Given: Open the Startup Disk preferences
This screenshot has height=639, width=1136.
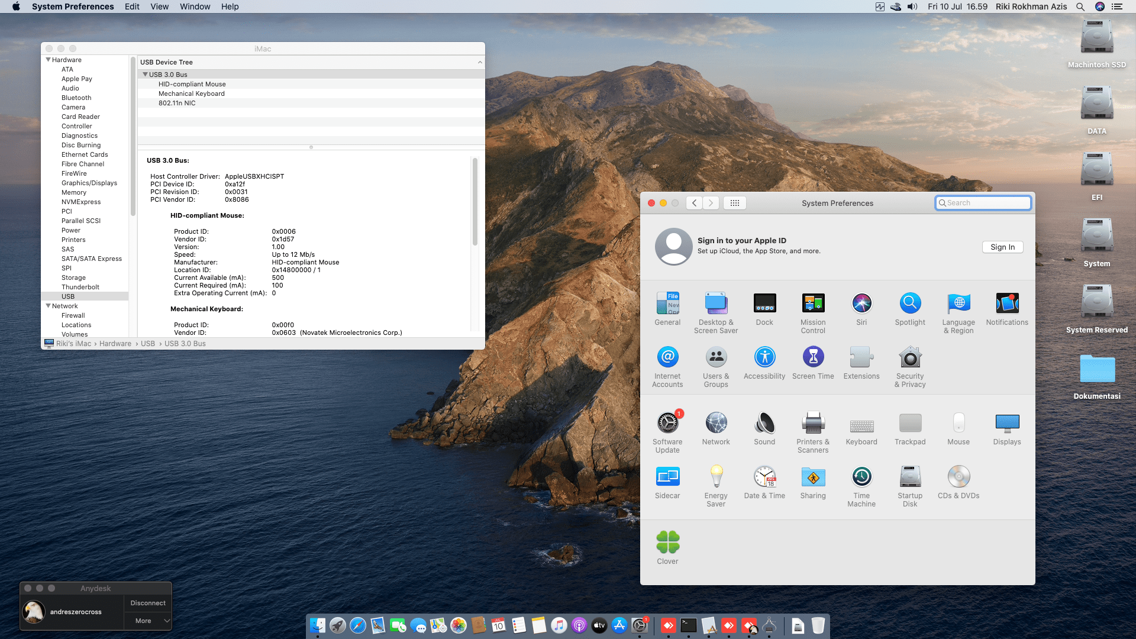Looking at the screenshot, I should pos(910,477).
